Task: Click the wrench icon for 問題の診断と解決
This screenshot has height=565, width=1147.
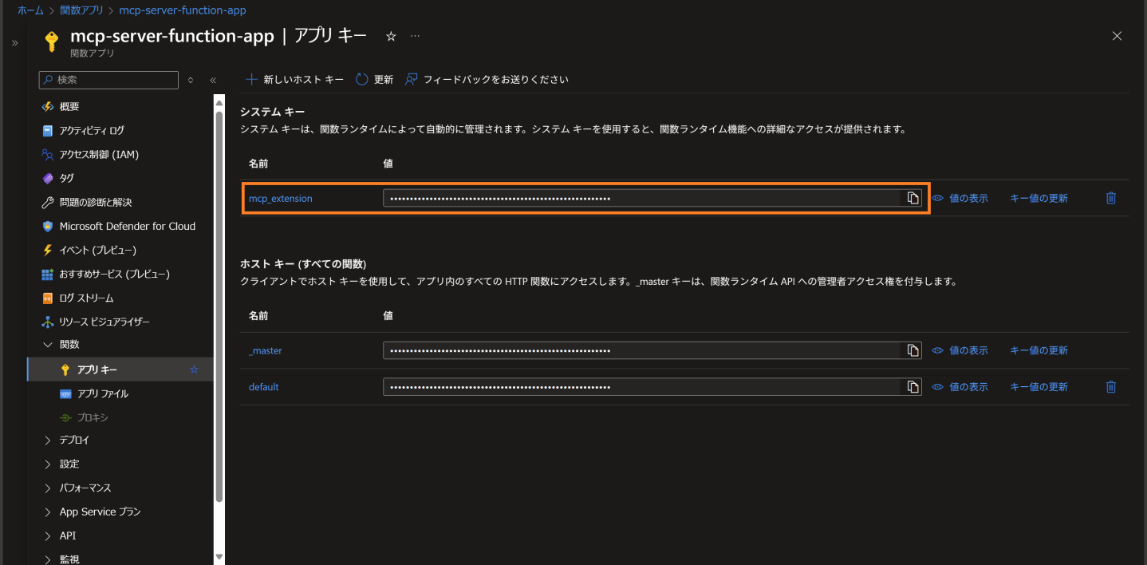Action: (x=47, y=202)
